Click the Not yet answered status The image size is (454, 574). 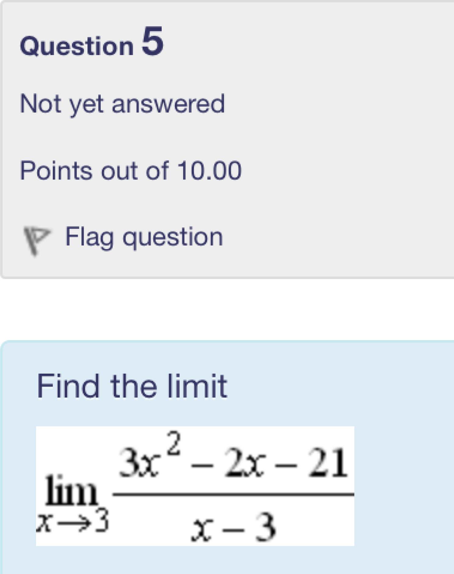pos(122,104)
